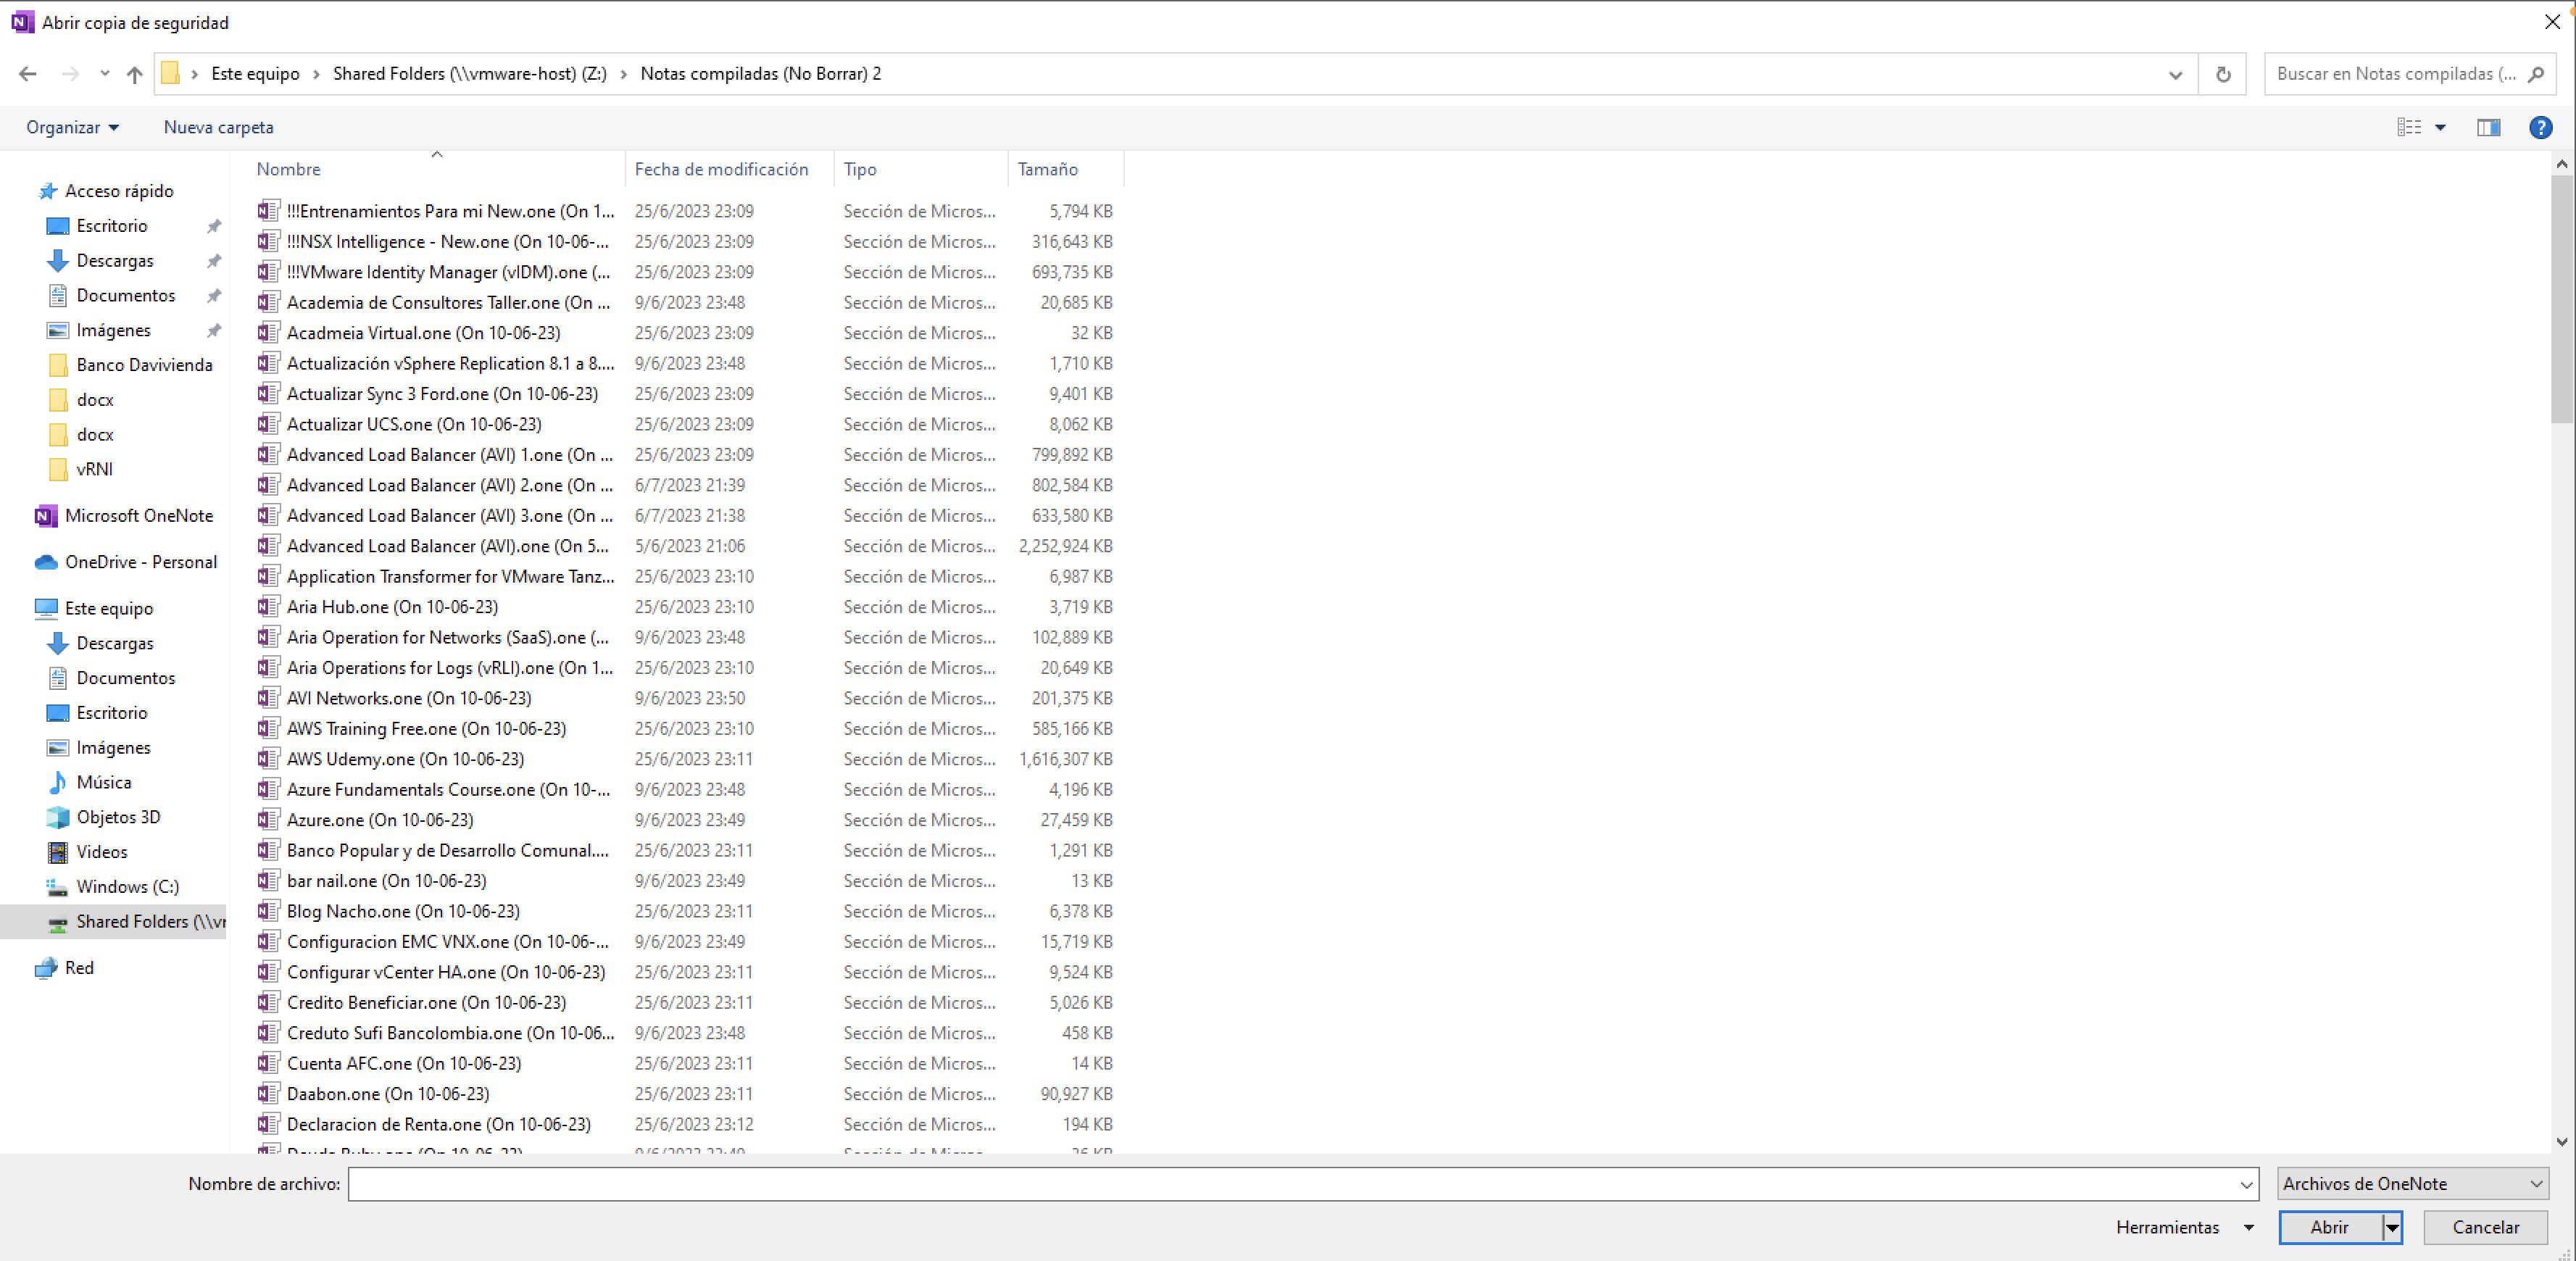Expand the address bar history dropdown
Viewport: 2576px width, 1261px height.
[x=2175, y=74]
